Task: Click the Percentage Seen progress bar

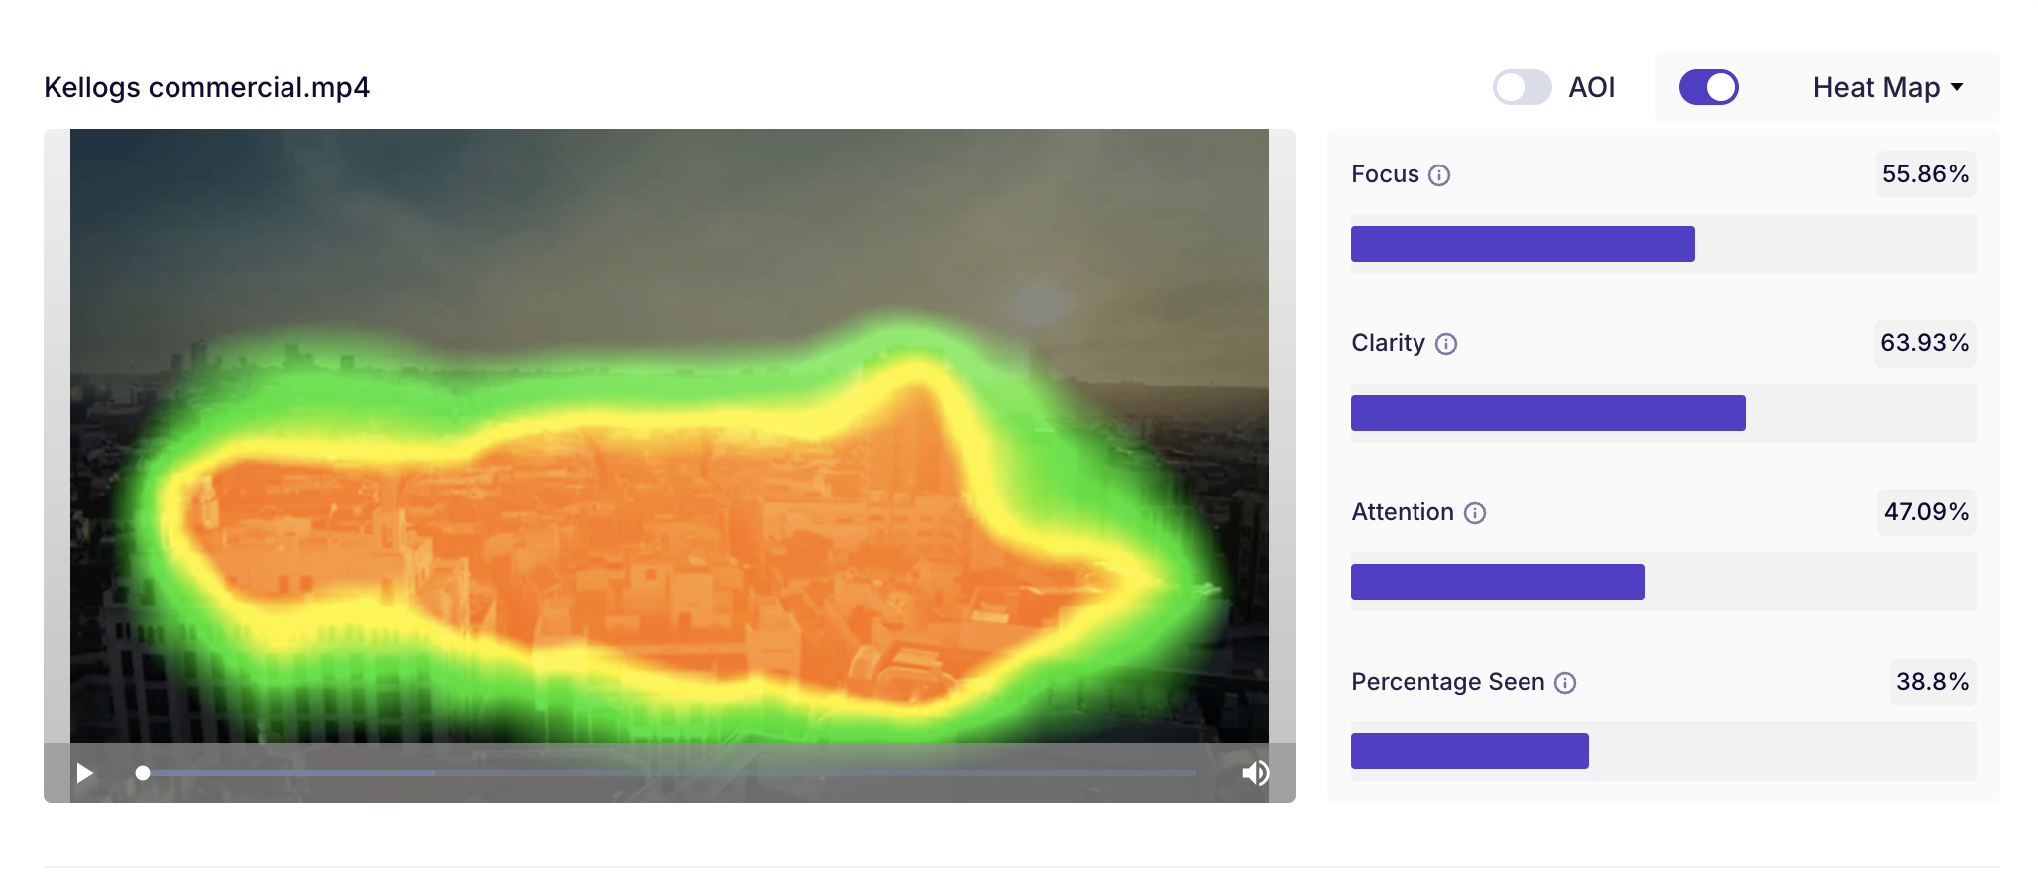Action: point(1663,751)
